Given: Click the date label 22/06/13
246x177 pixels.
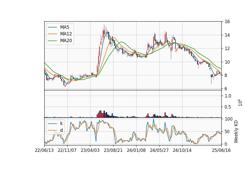Looking at the screenshot, I should pyautogui.click(x=44, y=151).
